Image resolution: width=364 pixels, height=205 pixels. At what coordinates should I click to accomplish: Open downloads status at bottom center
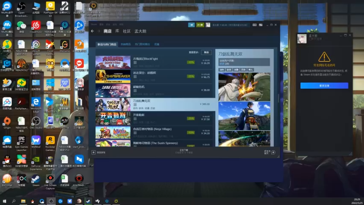click(184, 152)
